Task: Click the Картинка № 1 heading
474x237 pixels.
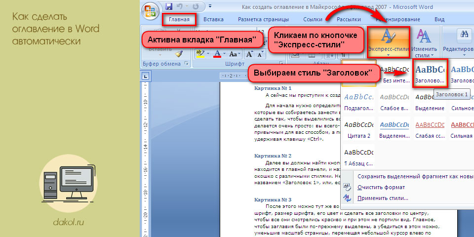Action: click(x=273, y=88)
